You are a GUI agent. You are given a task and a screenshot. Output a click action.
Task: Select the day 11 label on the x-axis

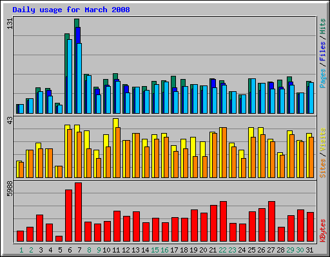(116, 250)
